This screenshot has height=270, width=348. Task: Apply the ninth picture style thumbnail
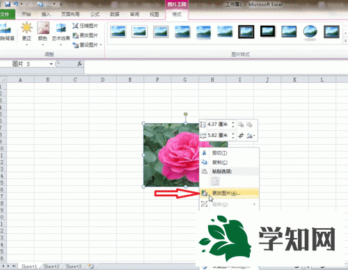[289, 32]
